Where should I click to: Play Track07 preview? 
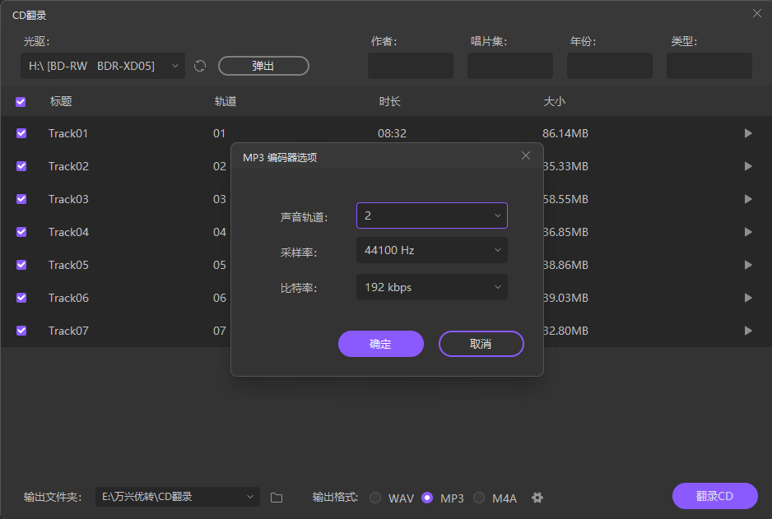tap(748, 331)
